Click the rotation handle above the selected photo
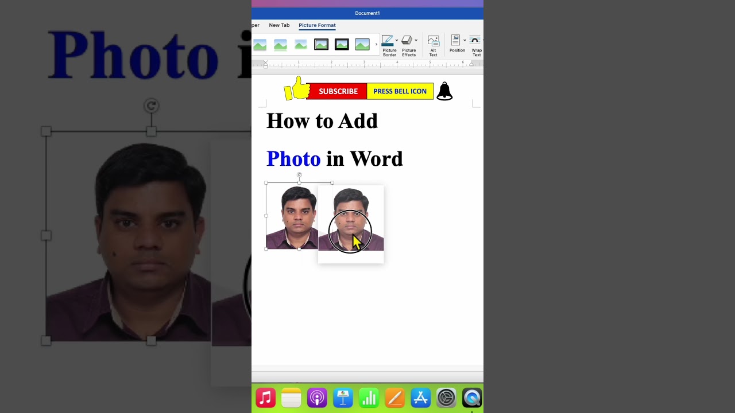 pos(299,175)
